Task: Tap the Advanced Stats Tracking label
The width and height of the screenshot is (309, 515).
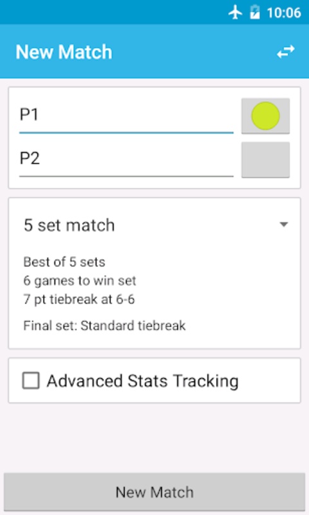Action: (142, 381)
